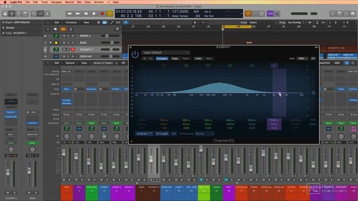Click the Fast Forward transport button
The image size is (358, 201).
[x=78, y=13]
